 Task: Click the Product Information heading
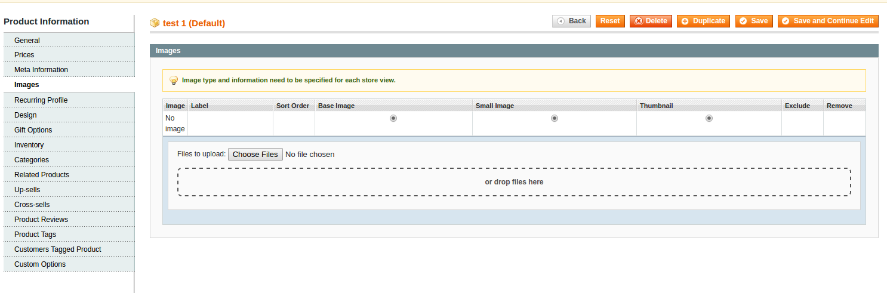click(x=47, y=21)
